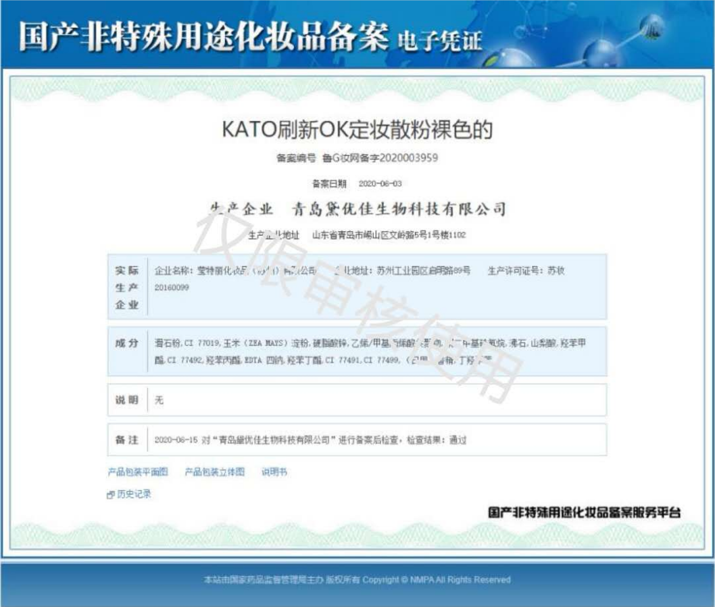Click the 成分 ingredients row label

[127, 343]
